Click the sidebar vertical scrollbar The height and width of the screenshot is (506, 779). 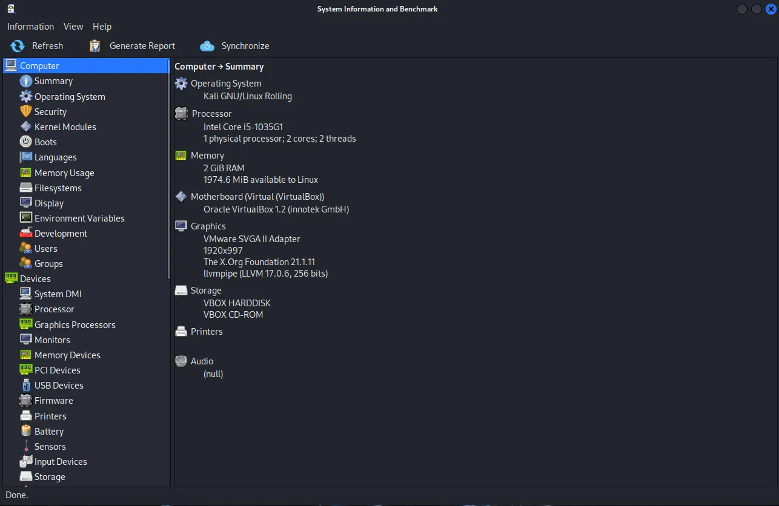tap(169, 169)
